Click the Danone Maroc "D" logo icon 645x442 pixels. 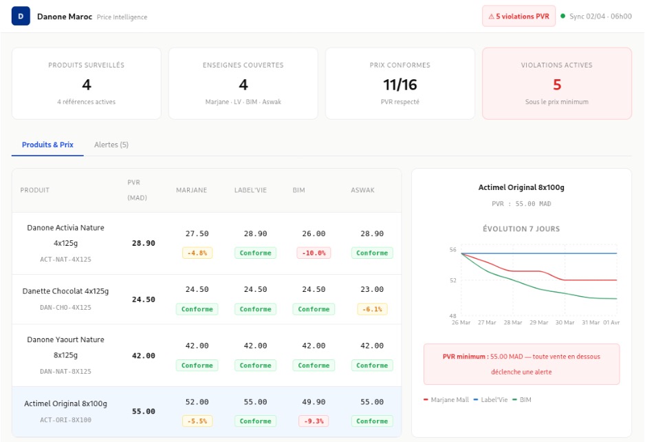21,16
